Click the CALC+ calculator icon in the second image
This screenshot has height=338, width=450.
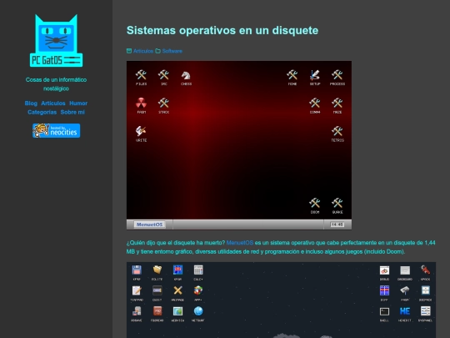[198, 272]
